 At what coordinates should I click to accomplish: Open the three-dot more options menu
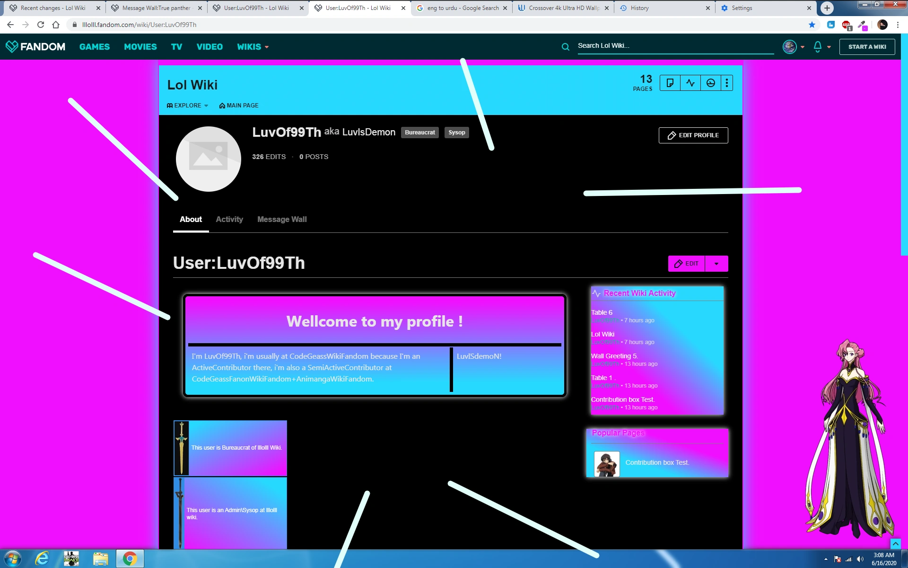(x=727, y=83)
